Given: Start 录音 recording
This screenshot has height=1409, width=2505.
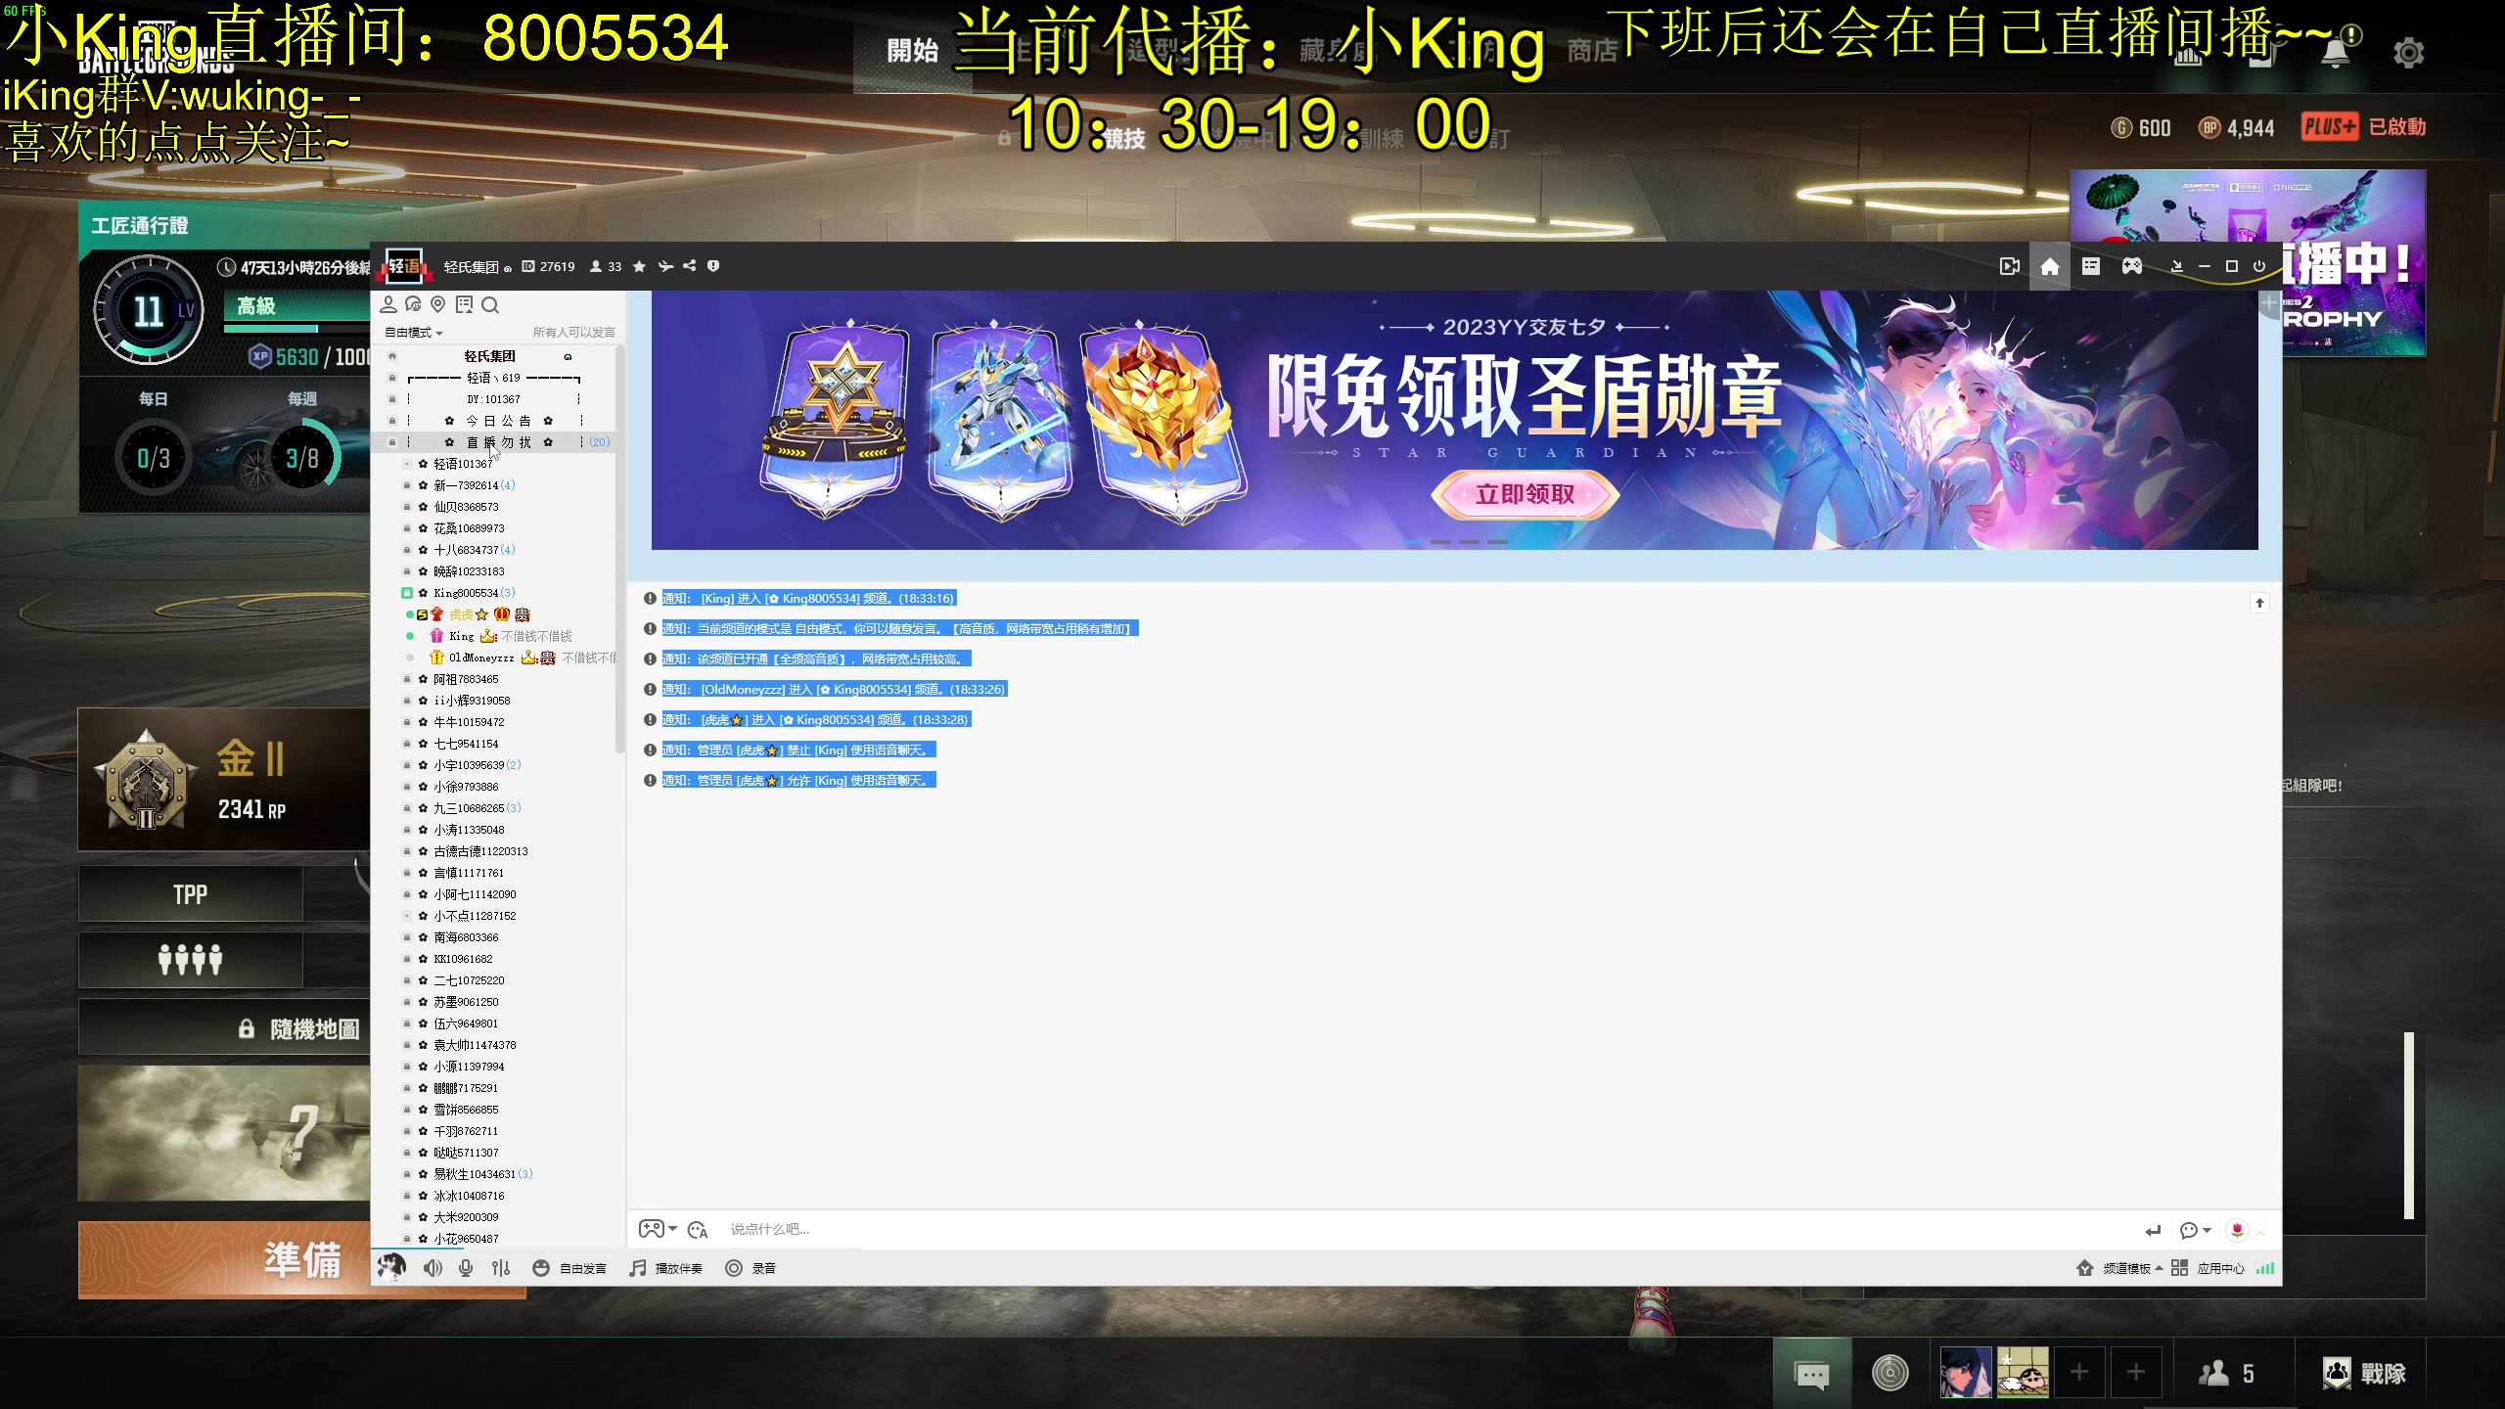Looking at the screenshot, I should [x=751, y=1268].
